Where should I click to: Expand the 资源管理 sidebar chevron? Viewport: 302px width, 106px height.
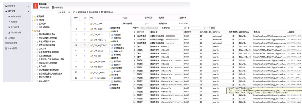(x=29, y=6)
